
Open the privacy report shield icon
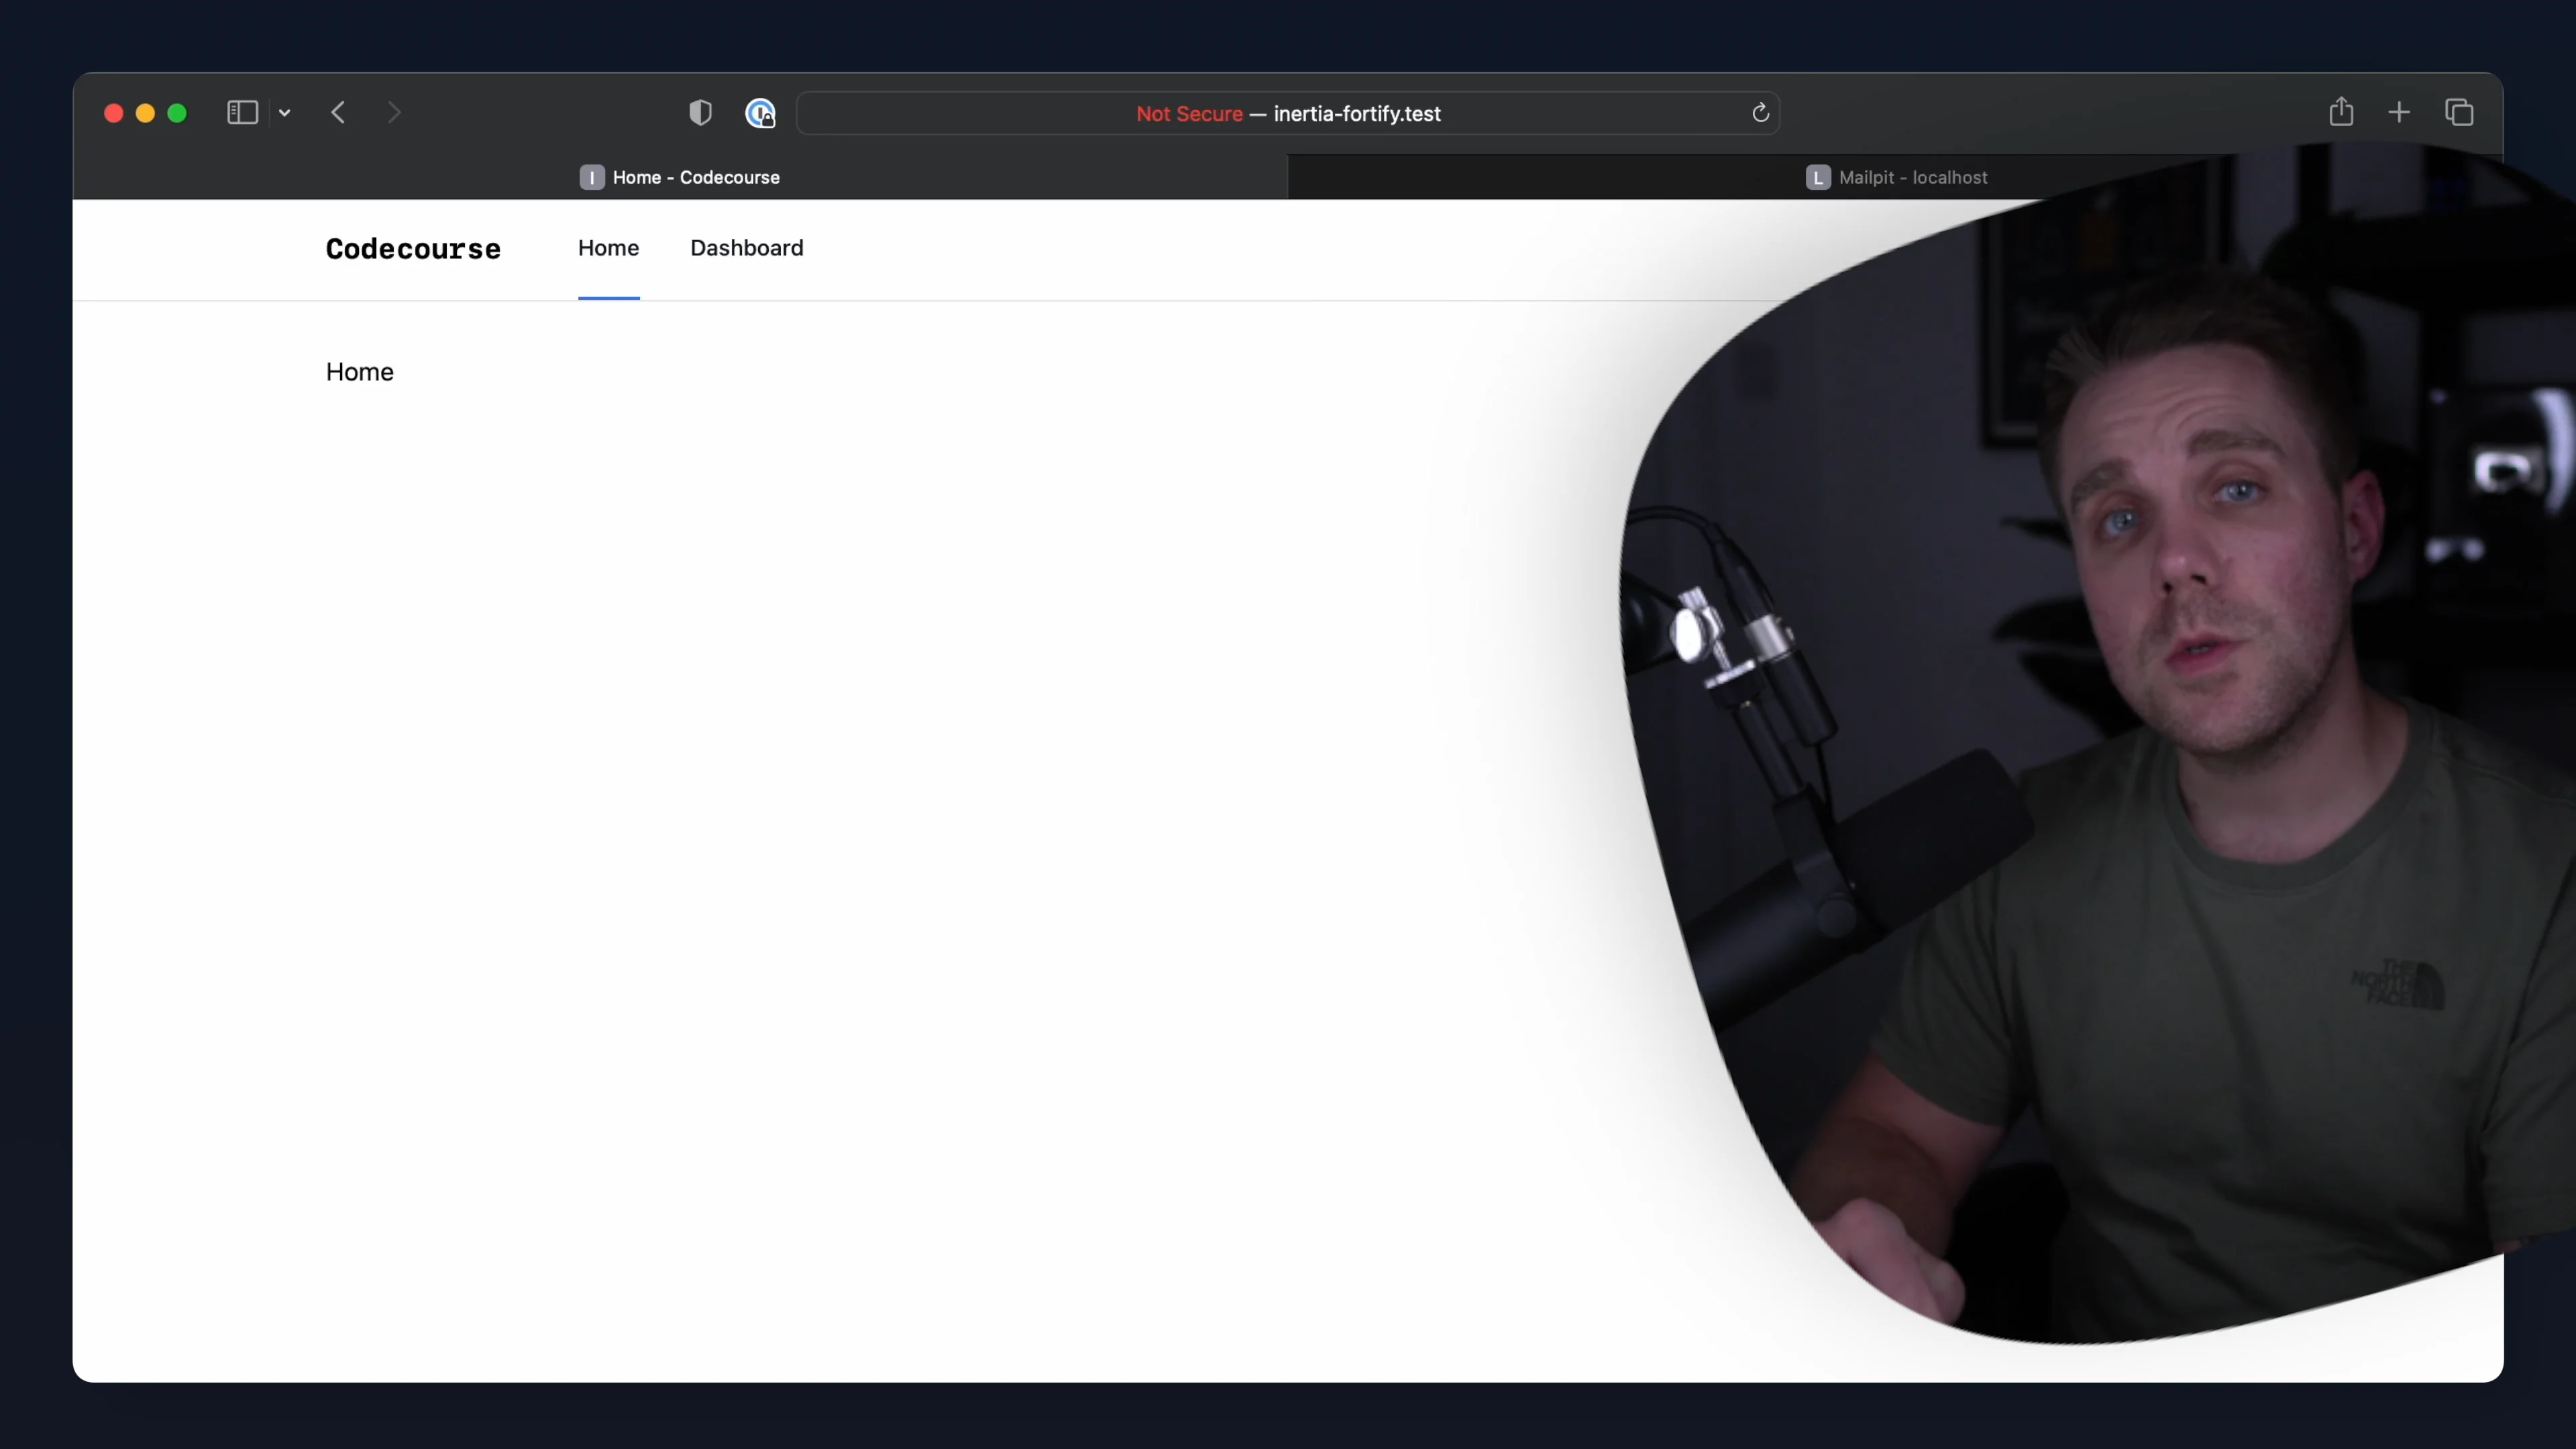700,113
